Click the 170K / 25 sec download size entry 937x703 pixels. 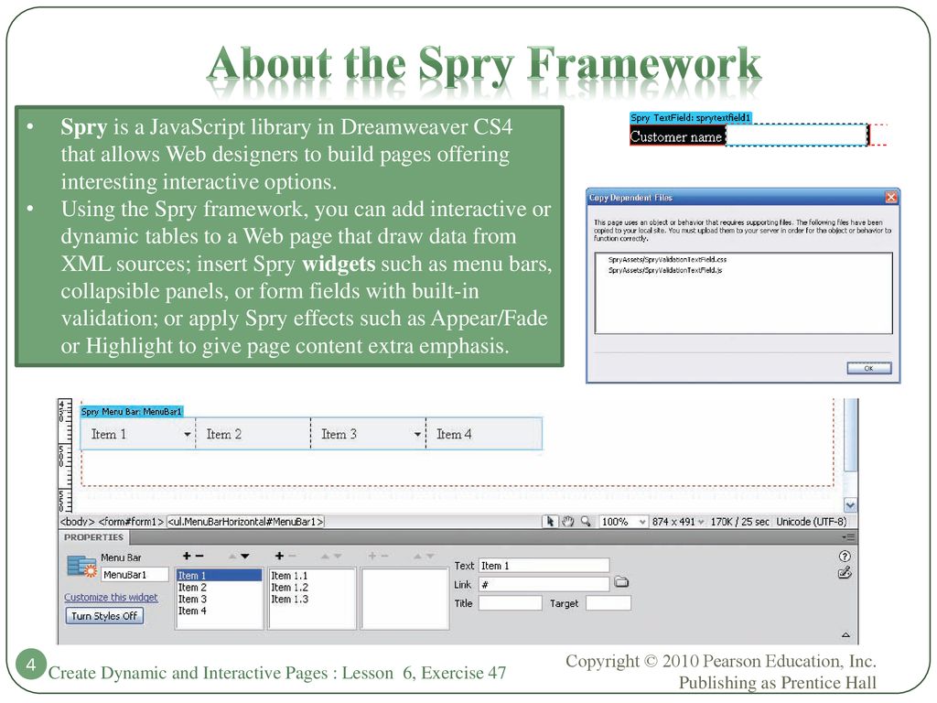[x=739, y=521]
